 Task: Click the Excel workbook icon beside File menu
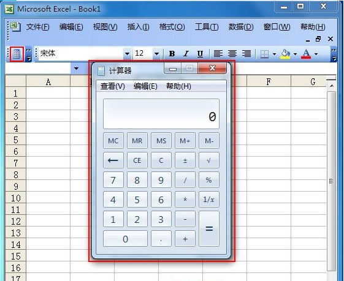15,27
